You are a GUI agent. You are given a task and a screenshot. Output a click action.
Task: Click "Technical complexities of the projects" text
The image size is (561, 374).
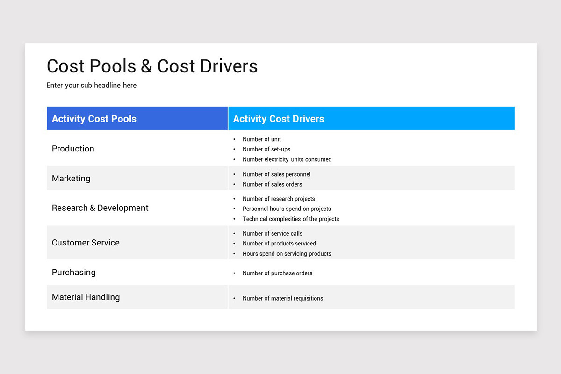[x=291, y=219]
